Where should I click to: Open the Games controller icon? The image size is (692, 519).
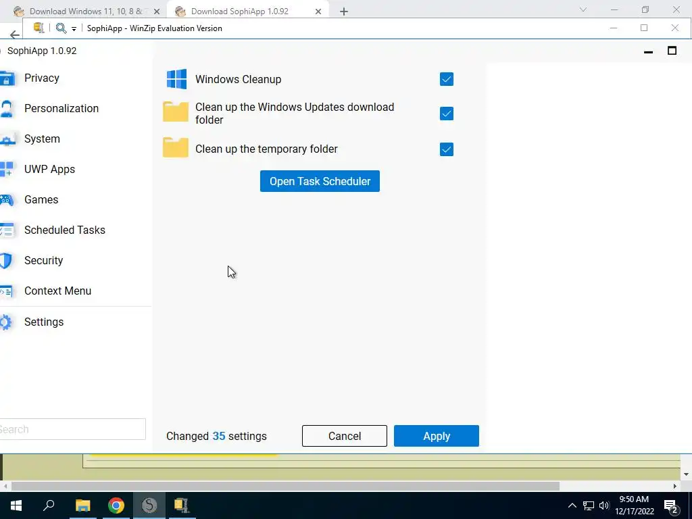point(7,200)
